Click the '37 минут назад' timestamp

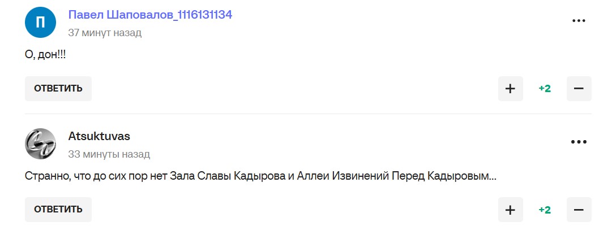[105, 33]
